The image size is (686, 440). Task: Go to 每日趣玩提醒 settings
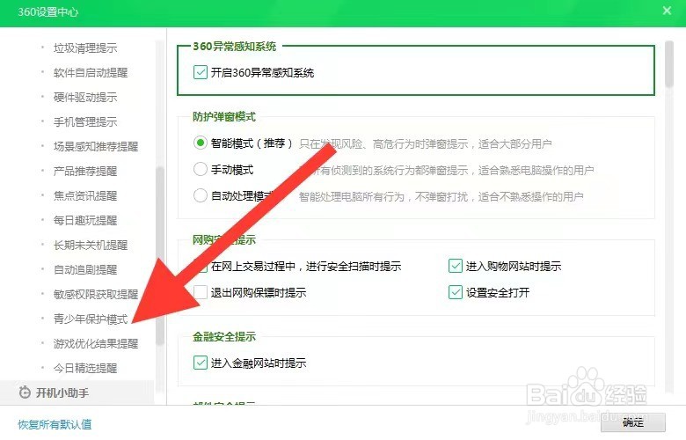click(x=85, y=220)
